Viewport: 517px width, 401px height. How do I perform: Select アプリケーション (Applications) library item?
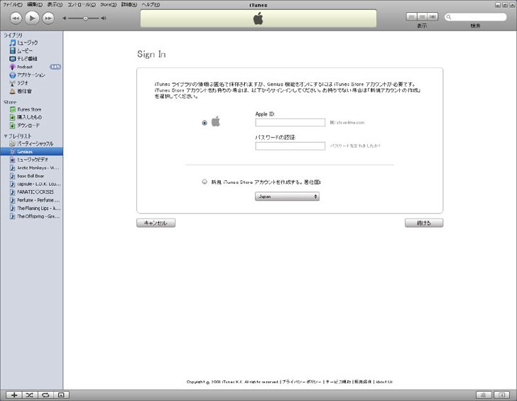(x=31, y=75)
